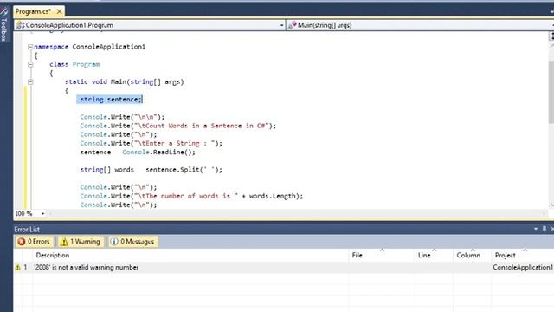Select the '2008' is not a valid warning row
554x312 pixels.
(x=283, y=268)
